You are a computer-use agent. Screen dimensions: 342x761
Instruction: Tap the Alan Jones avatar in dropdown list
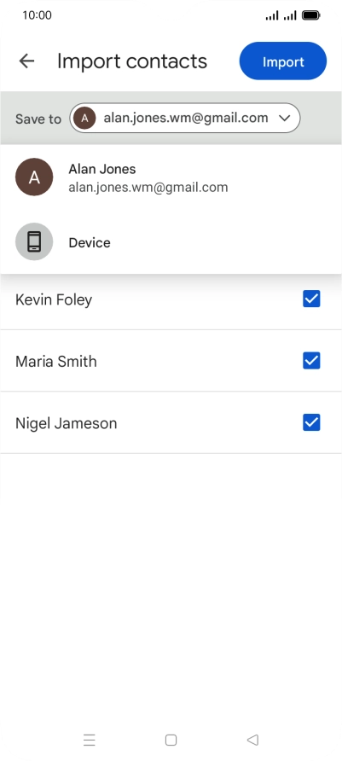(34, 177)
